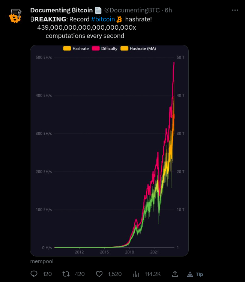Click the #bitcoin hashtag link
Image resolution: width=245 pixels, height=282 pixels.
[x=103, y=19]
